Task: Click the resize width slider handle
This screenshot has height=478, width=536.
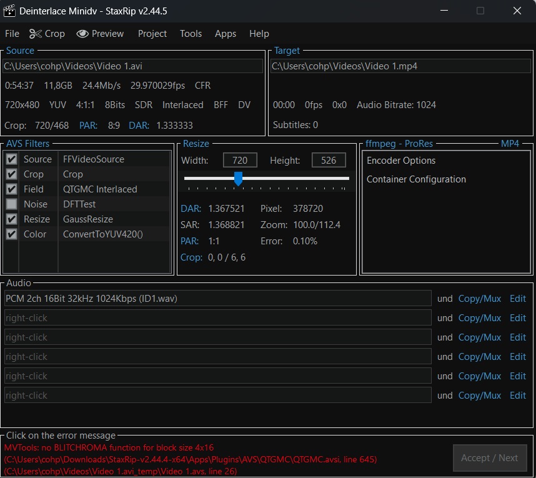Action: [x=238, y=179]
